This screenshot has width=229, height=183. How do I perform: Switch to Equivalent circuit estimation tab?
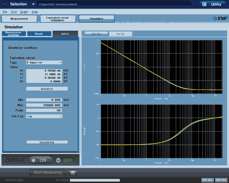click(x=58, y=19)
